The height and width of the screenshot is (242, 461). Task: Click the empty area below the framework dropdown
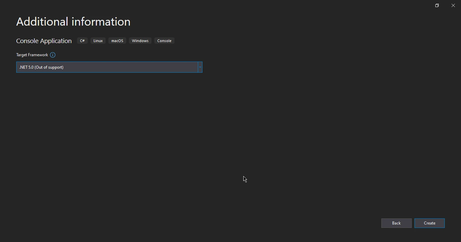click(x=108, y=118)
